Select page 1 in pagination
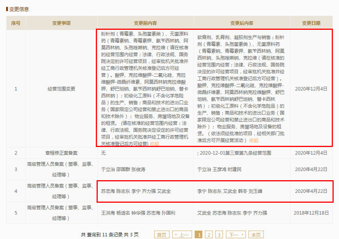The width and height of the screenshot is (339, 239). pyautogui.click(x=199, y=235)
